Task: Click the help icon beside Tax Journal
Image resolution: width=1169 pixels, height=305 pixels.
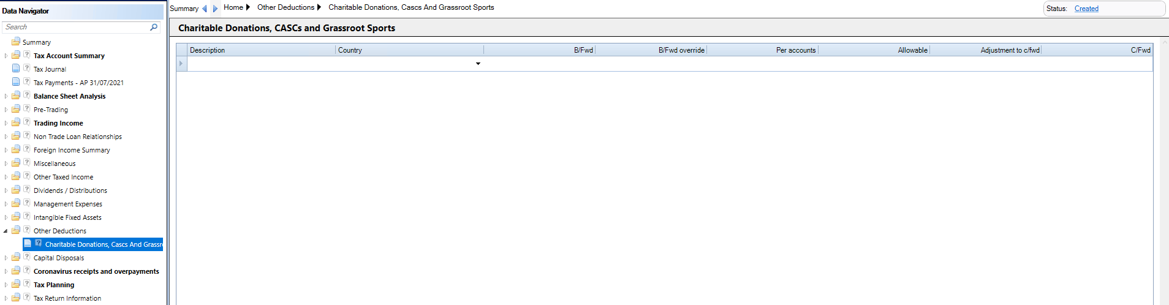Action: click(x=27, y=68)
